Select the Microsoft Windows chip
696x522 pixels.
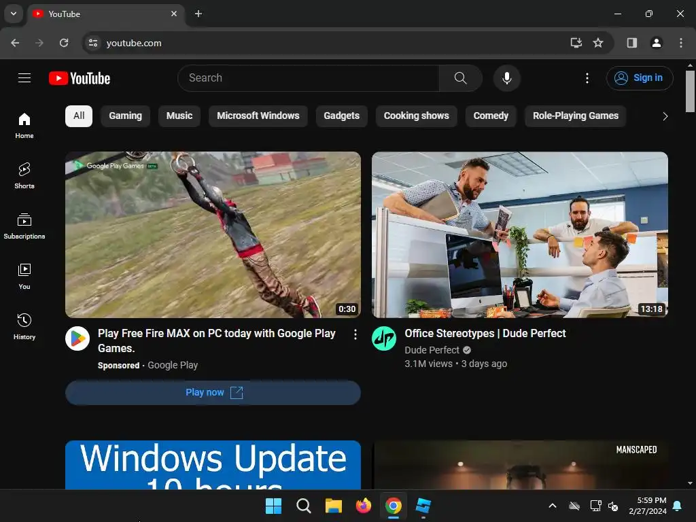[x=258, y=116]
